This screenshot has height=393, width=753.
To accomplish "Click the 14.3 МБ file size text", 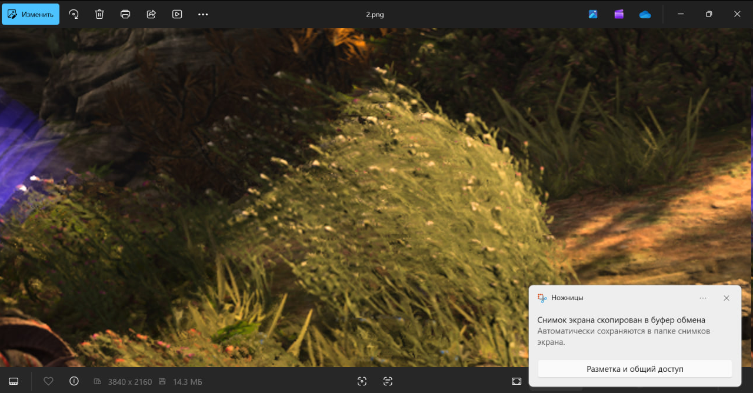I will (x=188, y=382).
